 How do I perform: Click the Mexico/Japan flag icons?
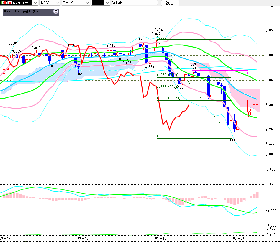tap(6, 3)
